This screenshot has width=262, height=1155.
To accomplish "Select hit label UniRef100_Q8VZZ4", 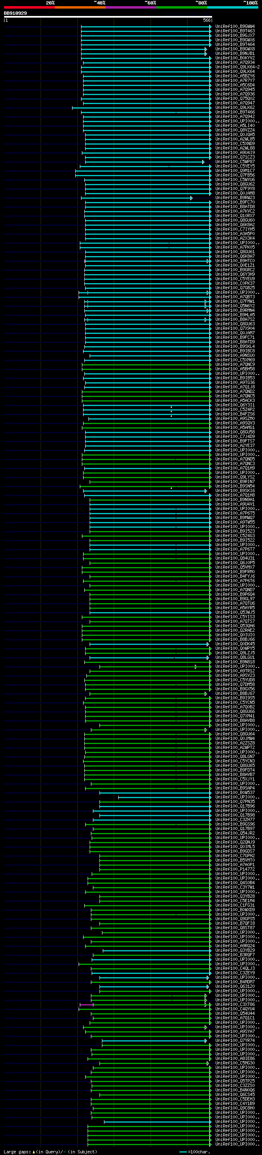I will [235, 130].
